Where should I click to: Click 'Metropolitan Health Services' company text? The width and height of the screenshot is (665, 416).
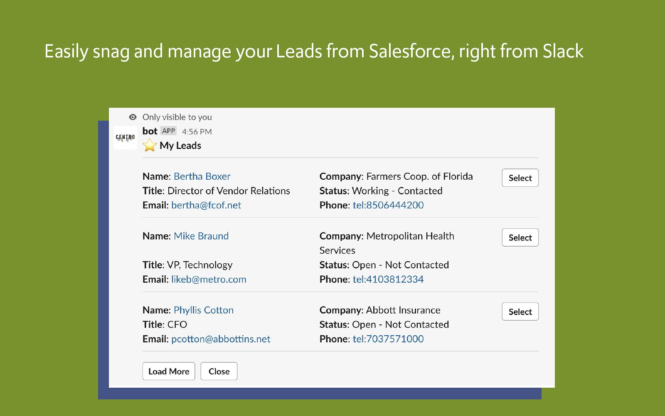pos(387,243)
